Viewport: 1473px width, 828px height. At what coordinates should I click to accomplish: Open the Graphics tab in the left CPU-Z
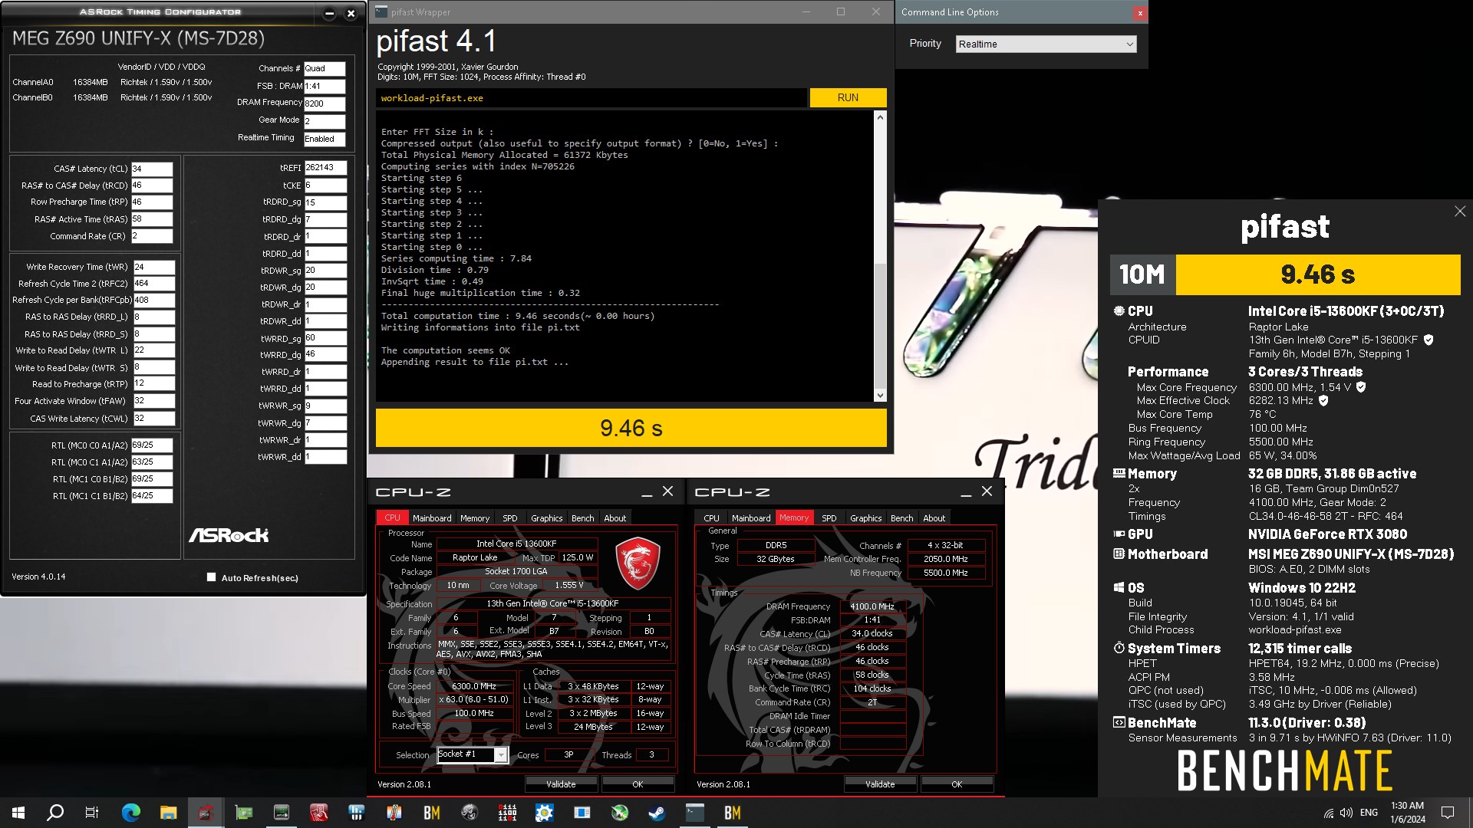547,518
